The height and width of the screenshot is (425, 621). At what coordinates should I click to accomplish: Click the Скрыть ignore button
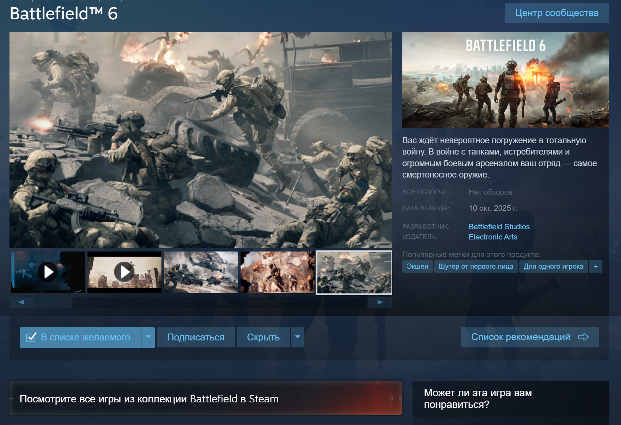pyautogui.click(x=263, y=337)
